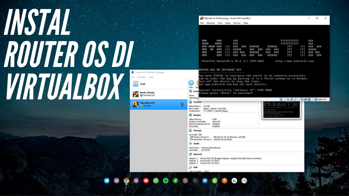Open Excel from the dock

tap(215, 180)
